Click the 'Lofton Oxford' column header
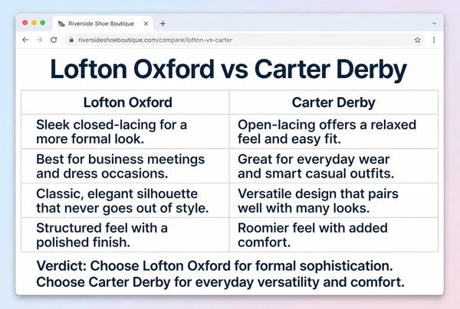Image resolution: width=460 pixels, height=309 pixels. [125, 102]
